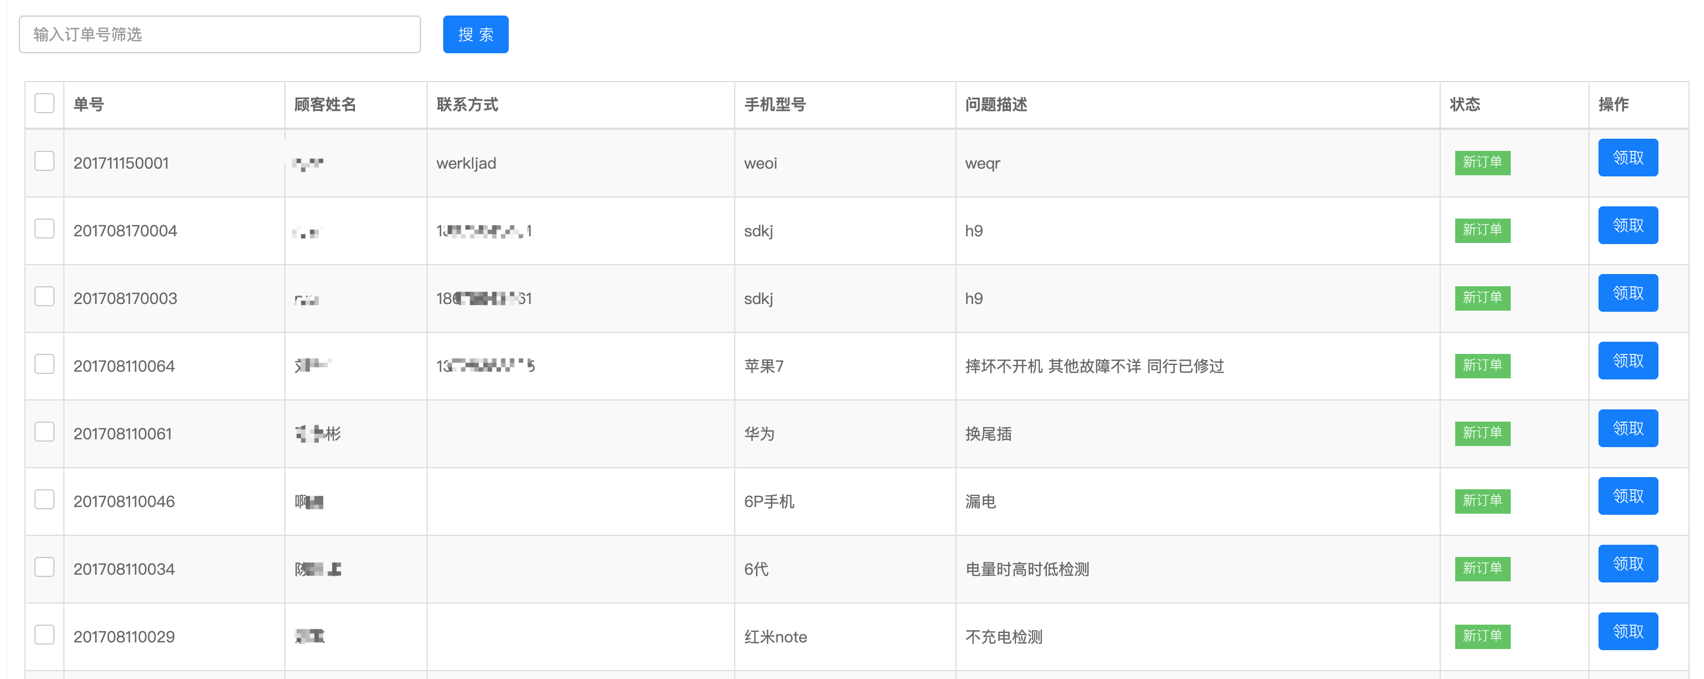
Task: Click 领取 button for the 红米note order
Action: point(1627,631)
